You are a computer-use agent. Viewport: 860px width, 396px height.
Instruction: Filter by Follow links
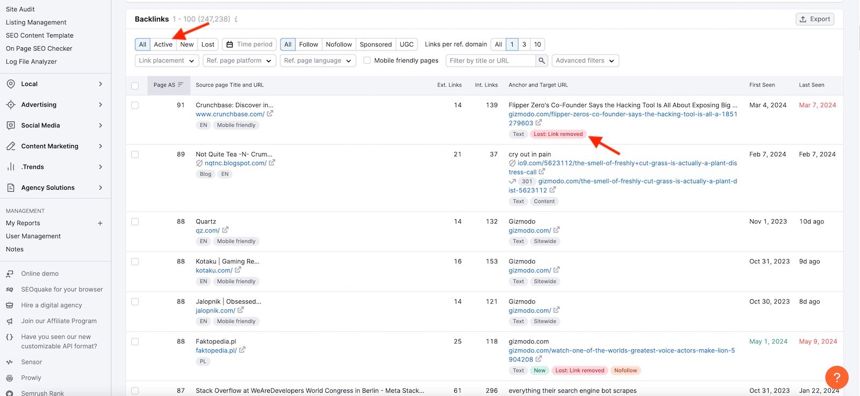[309, 45]
